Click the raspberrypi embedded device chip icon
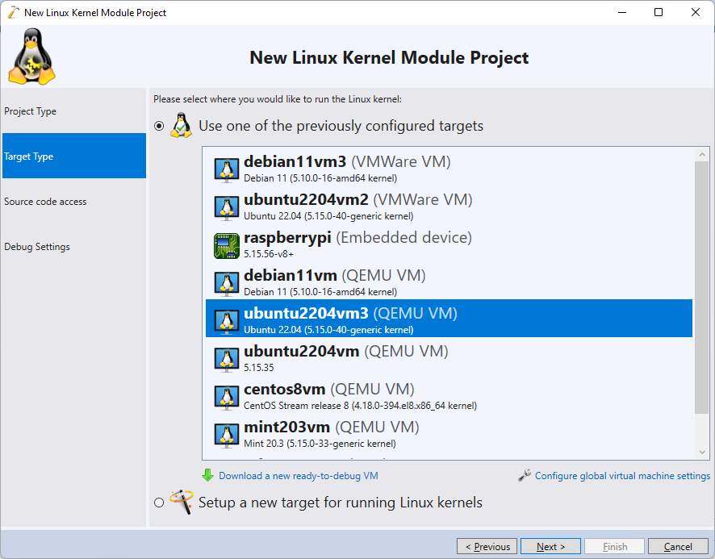Viewport: 715px width, 559px height. [227, 246]
